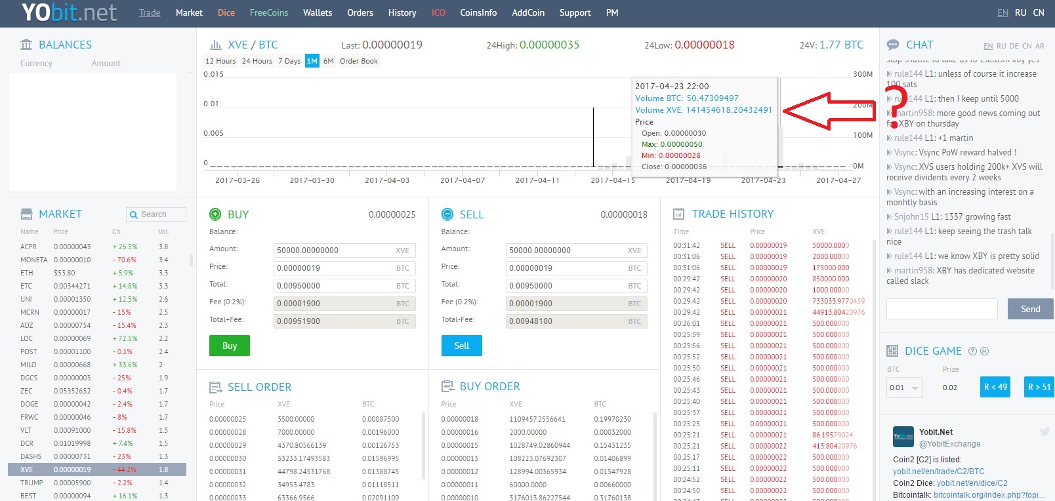This screenshot has width=1055, height=501.
Task: Select the 7 Days chart range
Action: (289, 61)
